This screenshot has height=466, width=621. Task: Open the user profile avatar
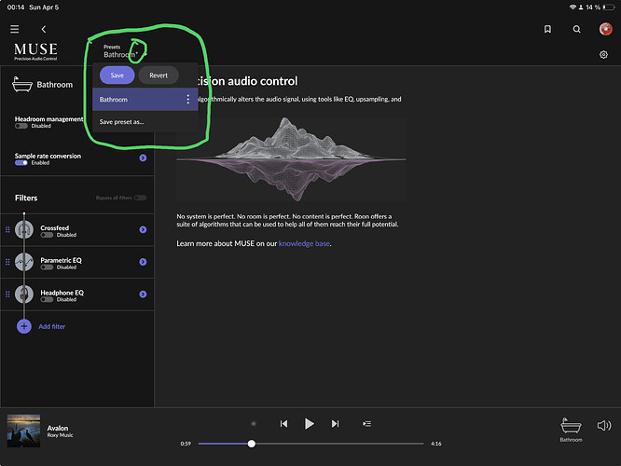click(x=605, y=29)
